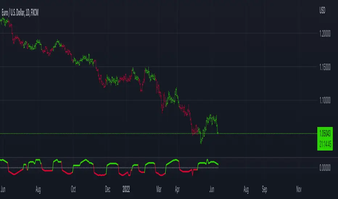Click the 1.10000 price axis label
This screenshot has width=338, height=199.
pyautogui.click(x=325, y=100)
